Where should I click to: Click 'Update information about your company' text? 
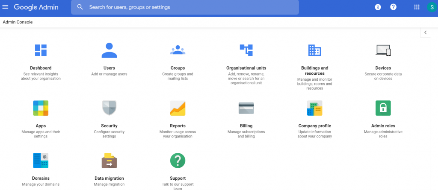[314, 134]
